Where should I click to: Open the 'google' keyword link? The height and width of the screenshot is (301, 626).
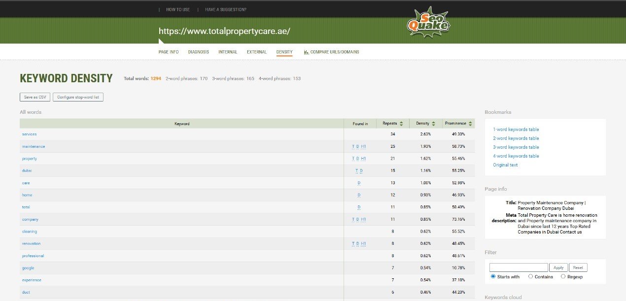click(28, 268)
